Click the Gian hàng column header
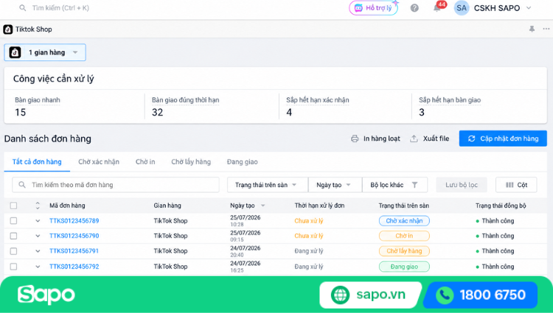The height and width of the screenshot is (313, 553). tap(167, 205)
